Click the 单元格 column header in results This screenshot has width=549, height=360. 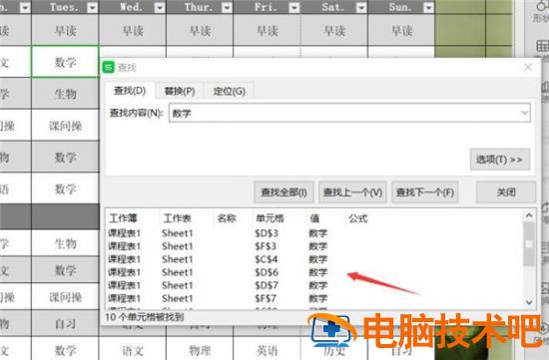pyautogui.click(x=270, y=218)
